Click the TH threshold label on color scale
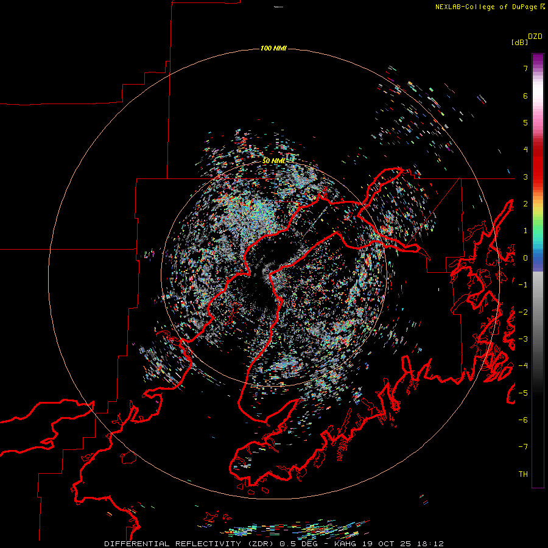Viewport: 548px width, 548px height. click(x=523, y=474)
